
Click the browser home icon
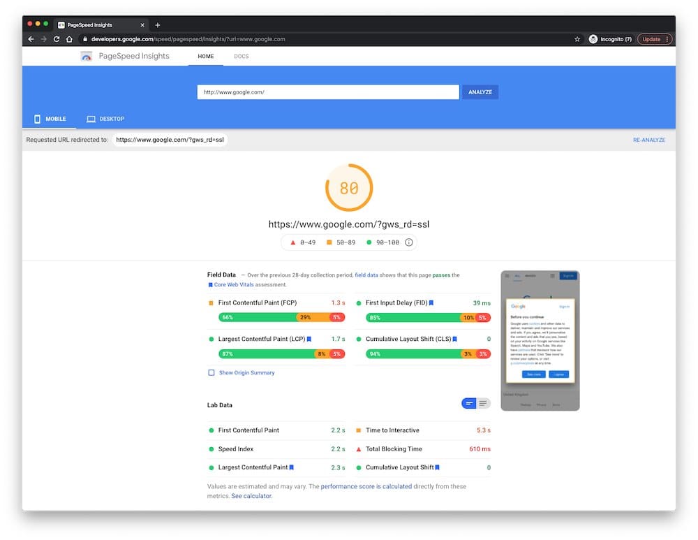(x=69, y=39)
